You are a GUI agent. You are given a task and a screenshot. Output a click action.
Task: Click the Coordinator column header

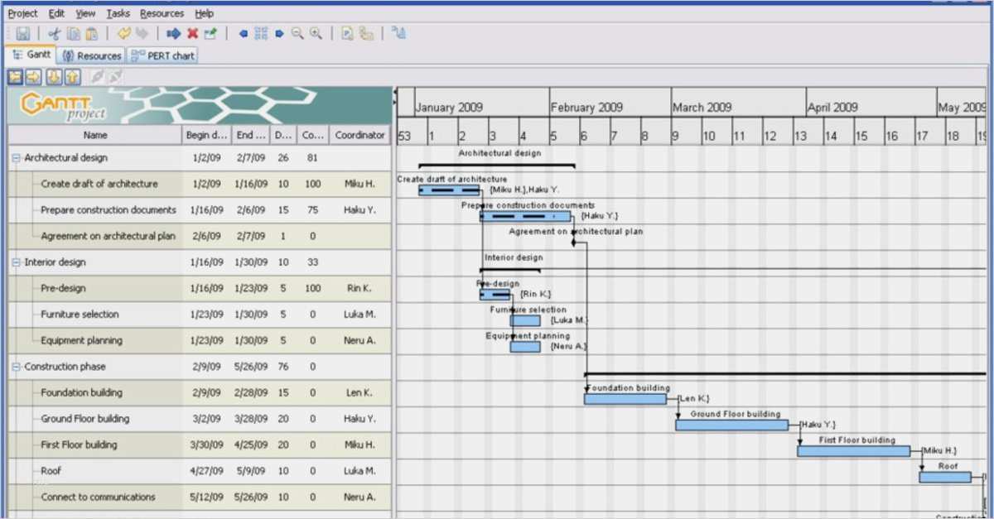click(x=359, y=135)
